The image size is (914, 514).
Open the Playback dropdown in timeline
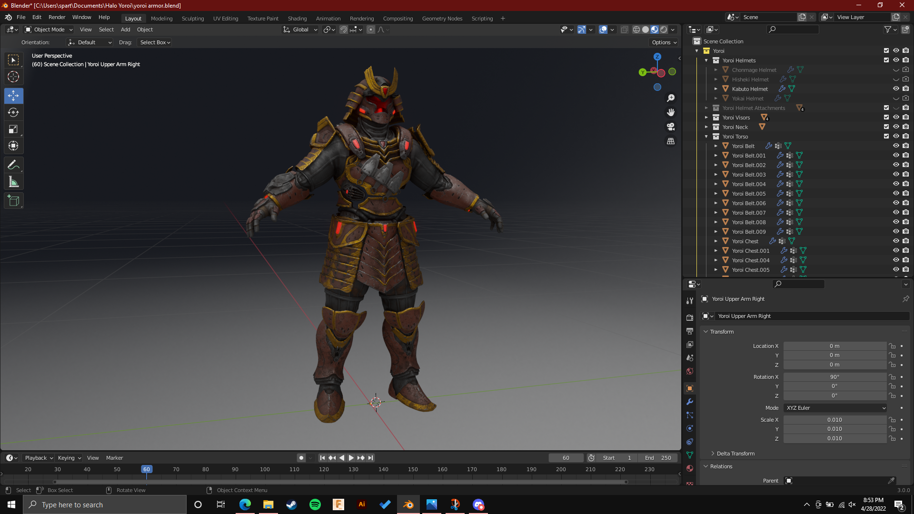coord(39,458)
